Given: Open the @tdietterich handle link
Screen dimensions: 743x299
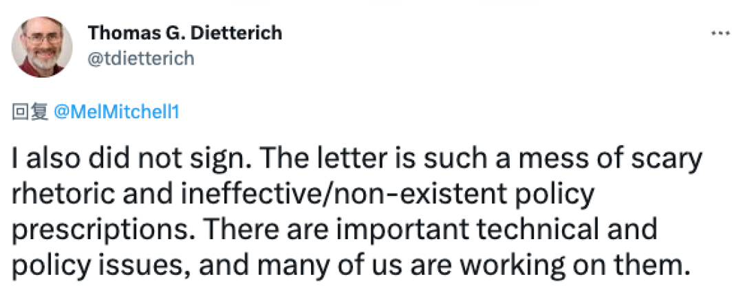Looking at the screenshot, I should (x=141, y=58).
